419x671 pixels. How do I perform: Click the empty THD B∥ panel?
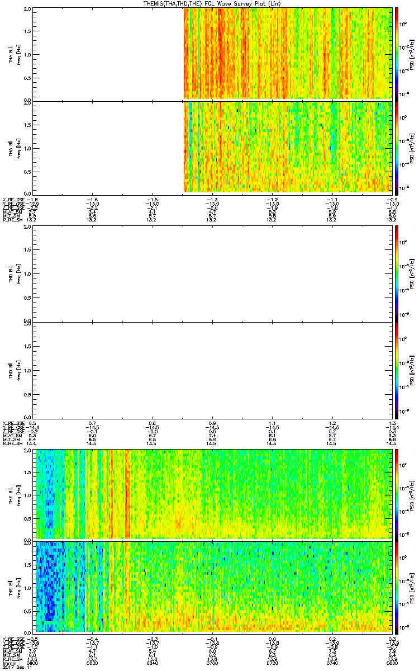213,370
